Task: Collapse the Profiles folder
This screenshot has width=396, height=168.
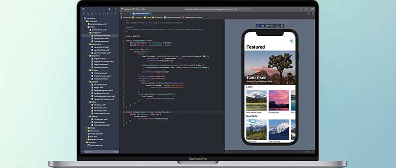Action: pos(88,70)
